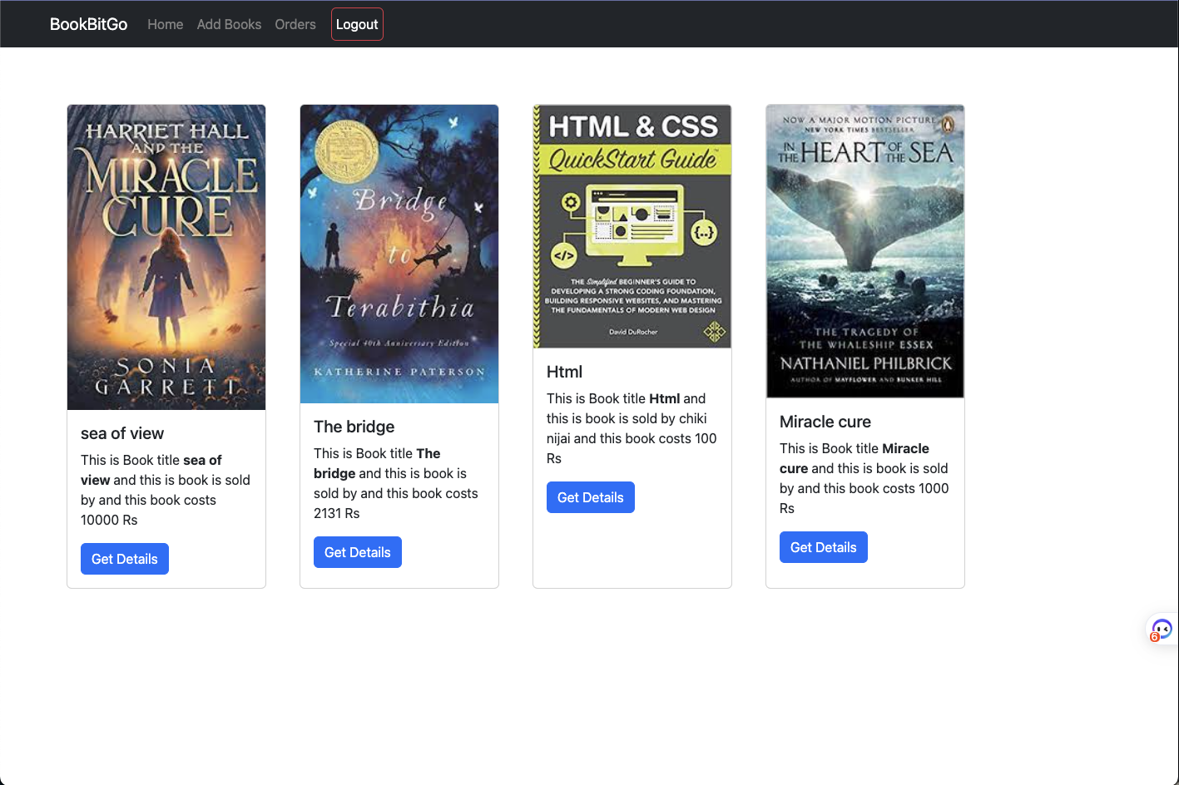Select the 'Html' card title
1179x785 pixels.
[564, 372]
